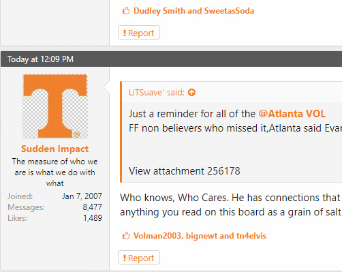The width and height of the screenshot is (342, 272).
Task: Open Volman2003's profile link
Action: point(158,236)
